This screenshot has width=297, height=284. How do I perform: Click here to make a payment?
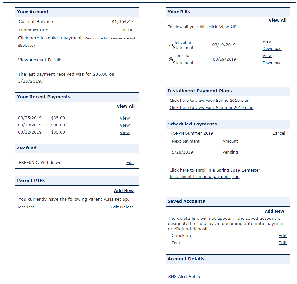point(50,38)
